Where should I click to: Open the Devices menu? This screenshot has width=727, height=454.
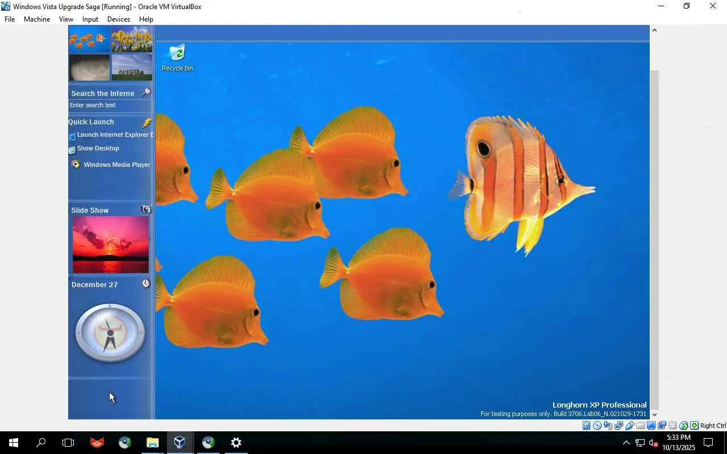point(119,19)
